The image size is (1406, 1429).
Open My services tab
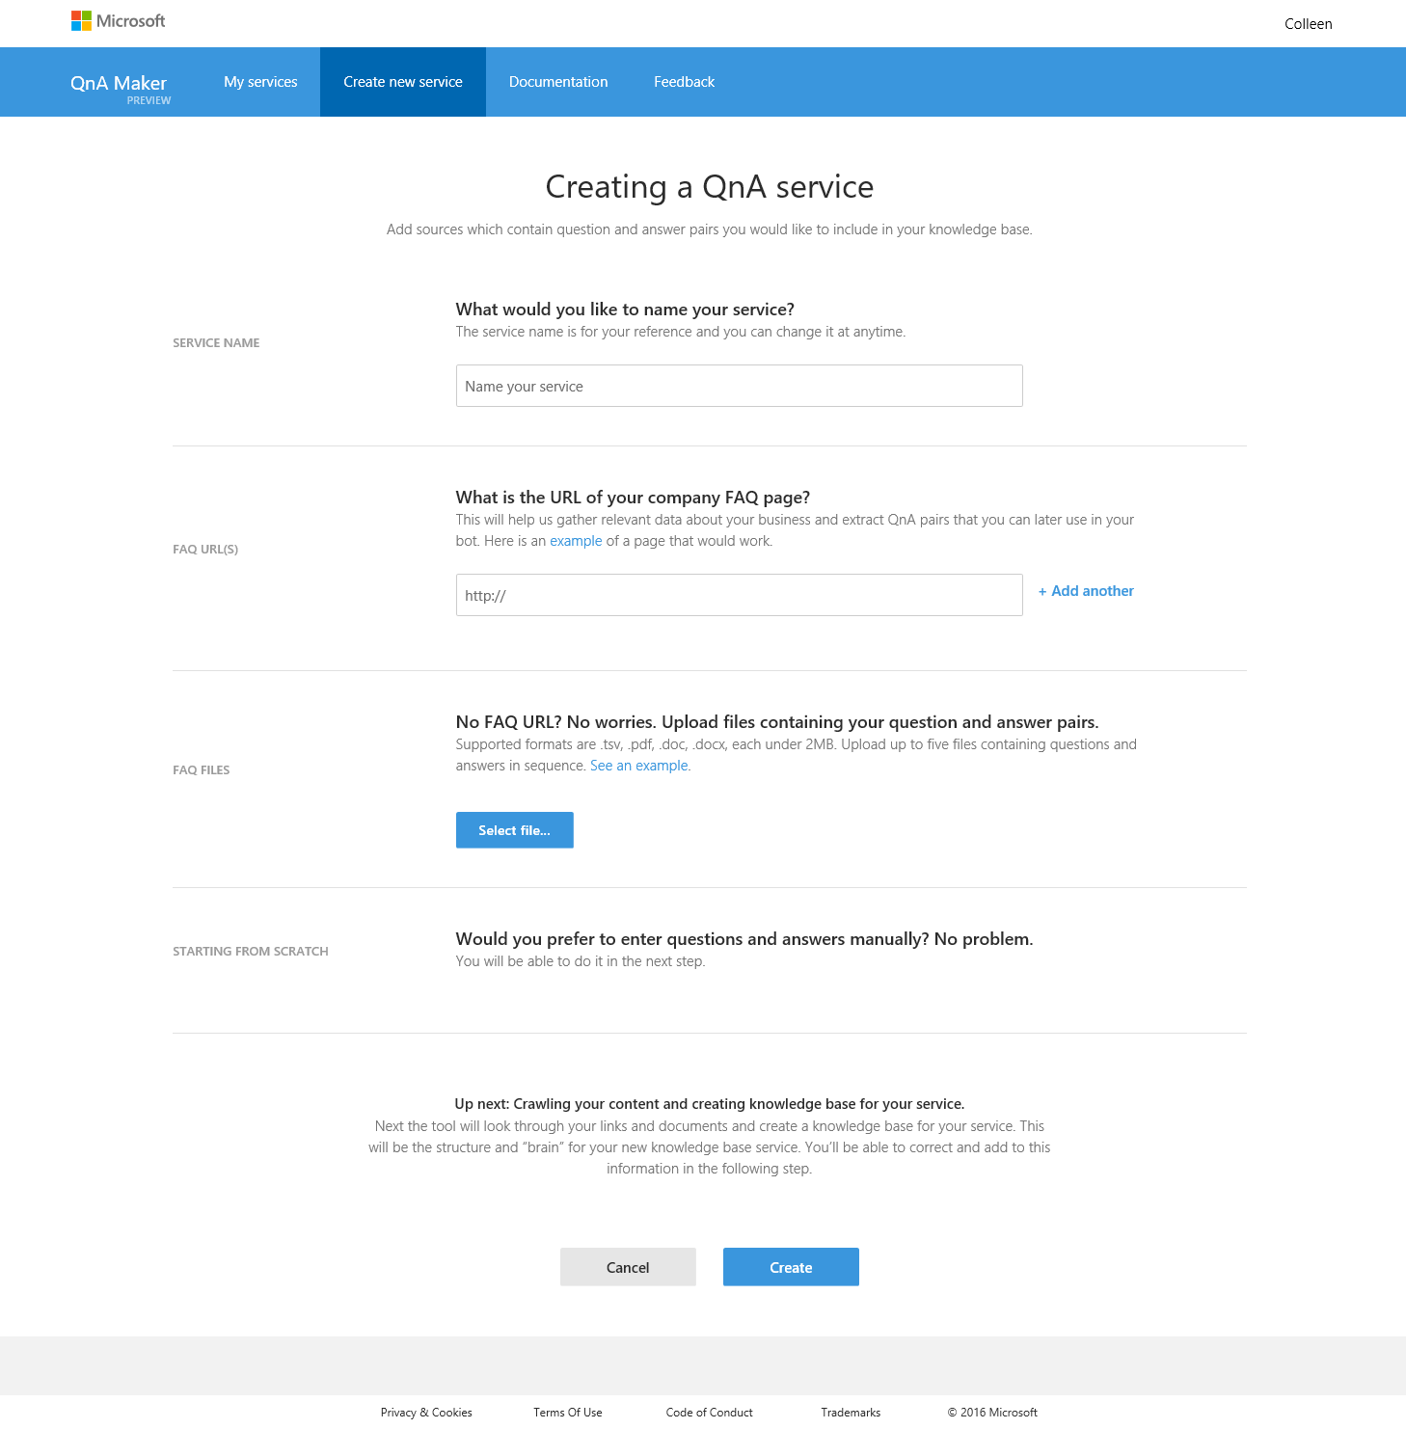260,82
